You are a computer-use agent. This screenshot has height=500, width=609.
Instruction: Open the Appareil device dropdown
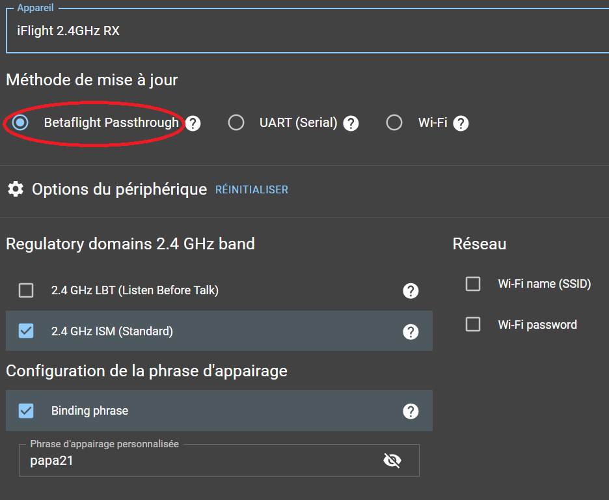point(306,31)
